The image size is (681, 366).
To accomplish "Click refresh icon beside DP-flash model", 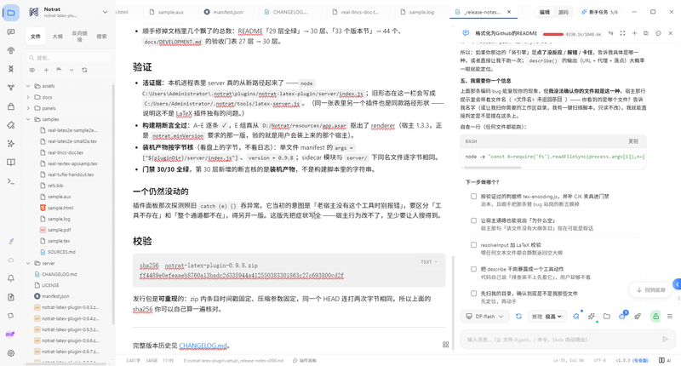I will (x=518, y=317).
